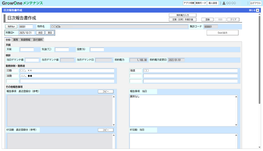Viewport: 263px width, 151px height.
Task: Click the 契約電力 value 1,100.00
Action: click(138, 60)
